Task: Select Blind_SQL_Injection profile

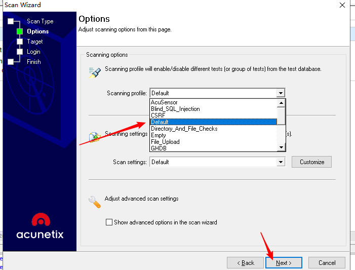Action: 175,109
